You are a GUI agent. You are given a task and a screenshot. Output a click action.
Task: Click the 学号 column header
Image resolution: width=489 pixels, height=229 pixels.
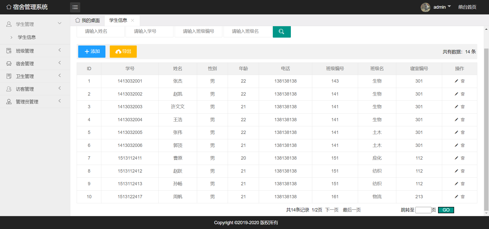(x=130, y=69)
